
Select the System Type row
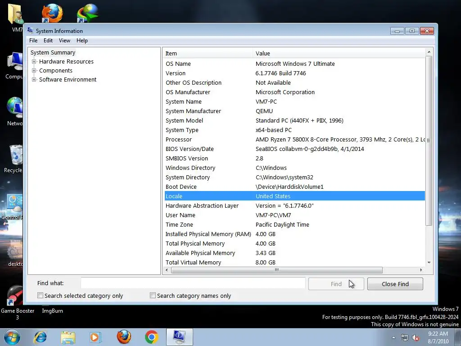294,130
